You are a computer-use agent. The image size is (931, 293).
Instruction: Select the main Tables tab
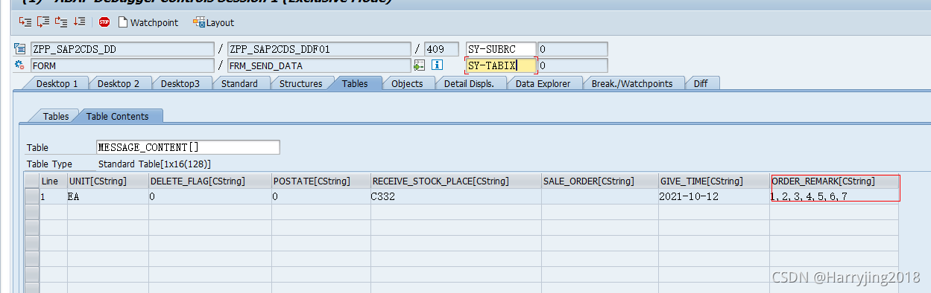pyautogui.click(x=355, y=83)
